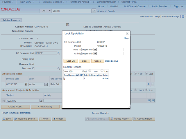The width and height of the screenshot is (186, 139).
Task: Open the Customer Contracts breadcrumb menu
Action: (x=53, y=2)
